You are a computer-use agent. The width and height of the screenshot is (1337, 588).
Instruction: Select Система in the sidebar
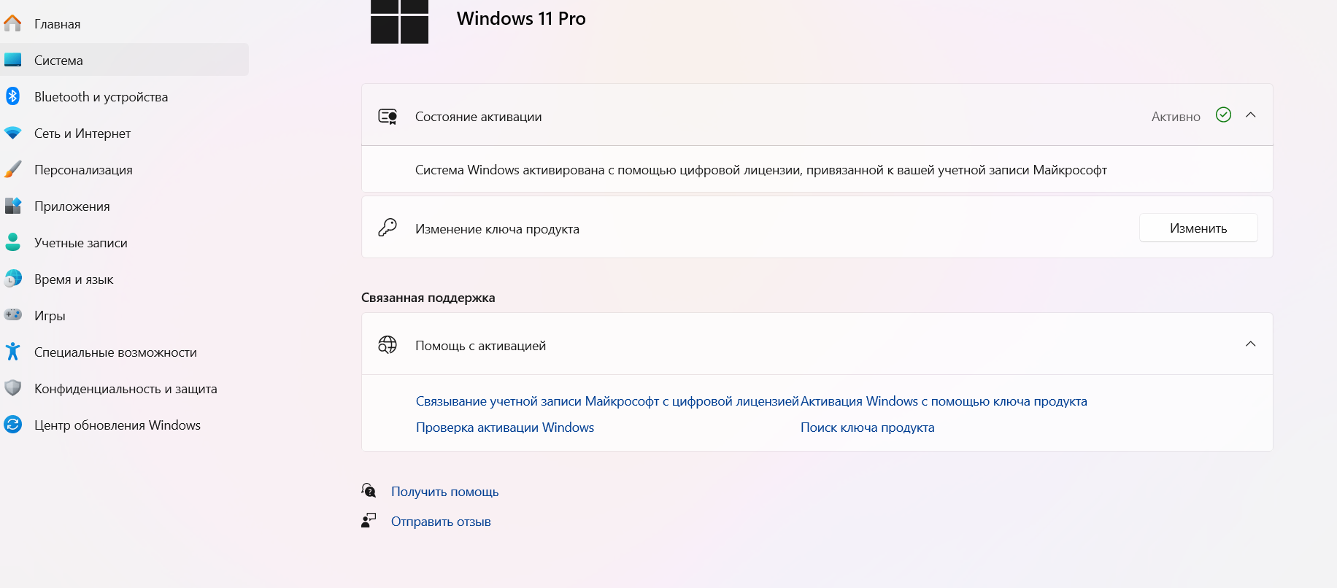pos(58,61)
